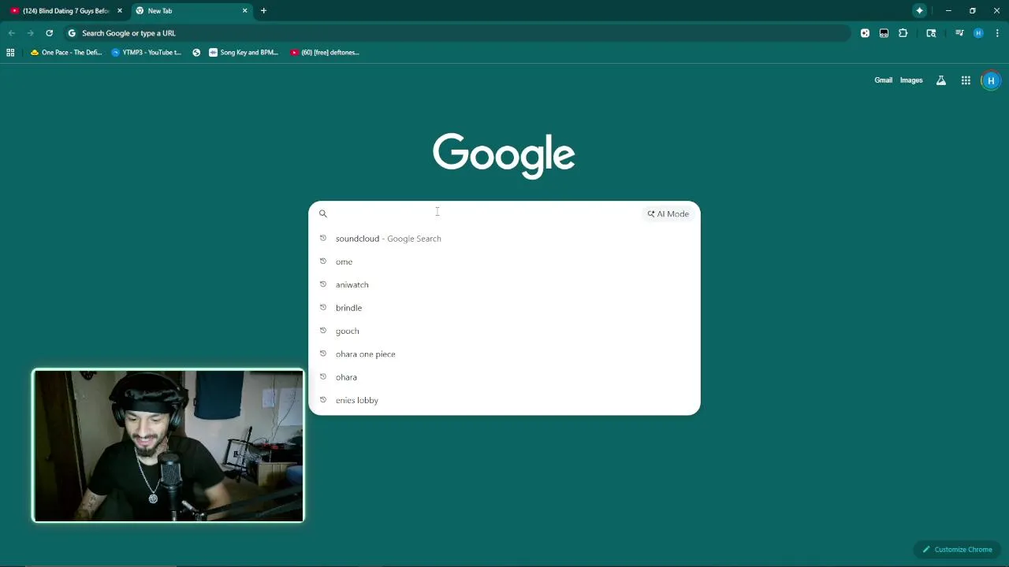Image resolution: width=1009 pixels, height=567 pixels.
Task: Select the soundcloud search suggestion
Action: [504, 239]
